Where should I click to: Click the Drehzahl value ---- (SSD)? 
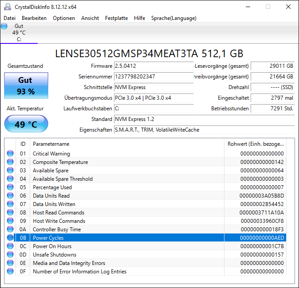(273, 87)
